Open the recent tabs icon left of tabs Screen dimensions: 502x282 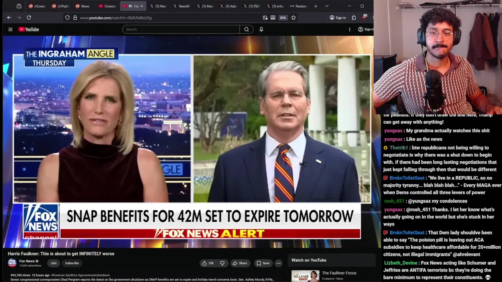[19, 6]
